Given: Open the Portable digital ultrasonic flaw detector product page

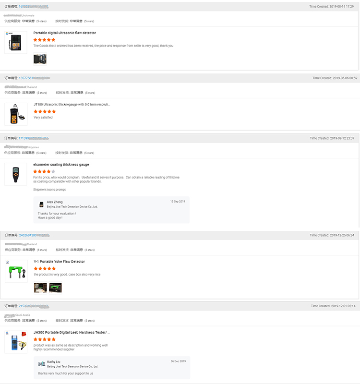Looking at the screenshot, I should (x=65, y=33).
